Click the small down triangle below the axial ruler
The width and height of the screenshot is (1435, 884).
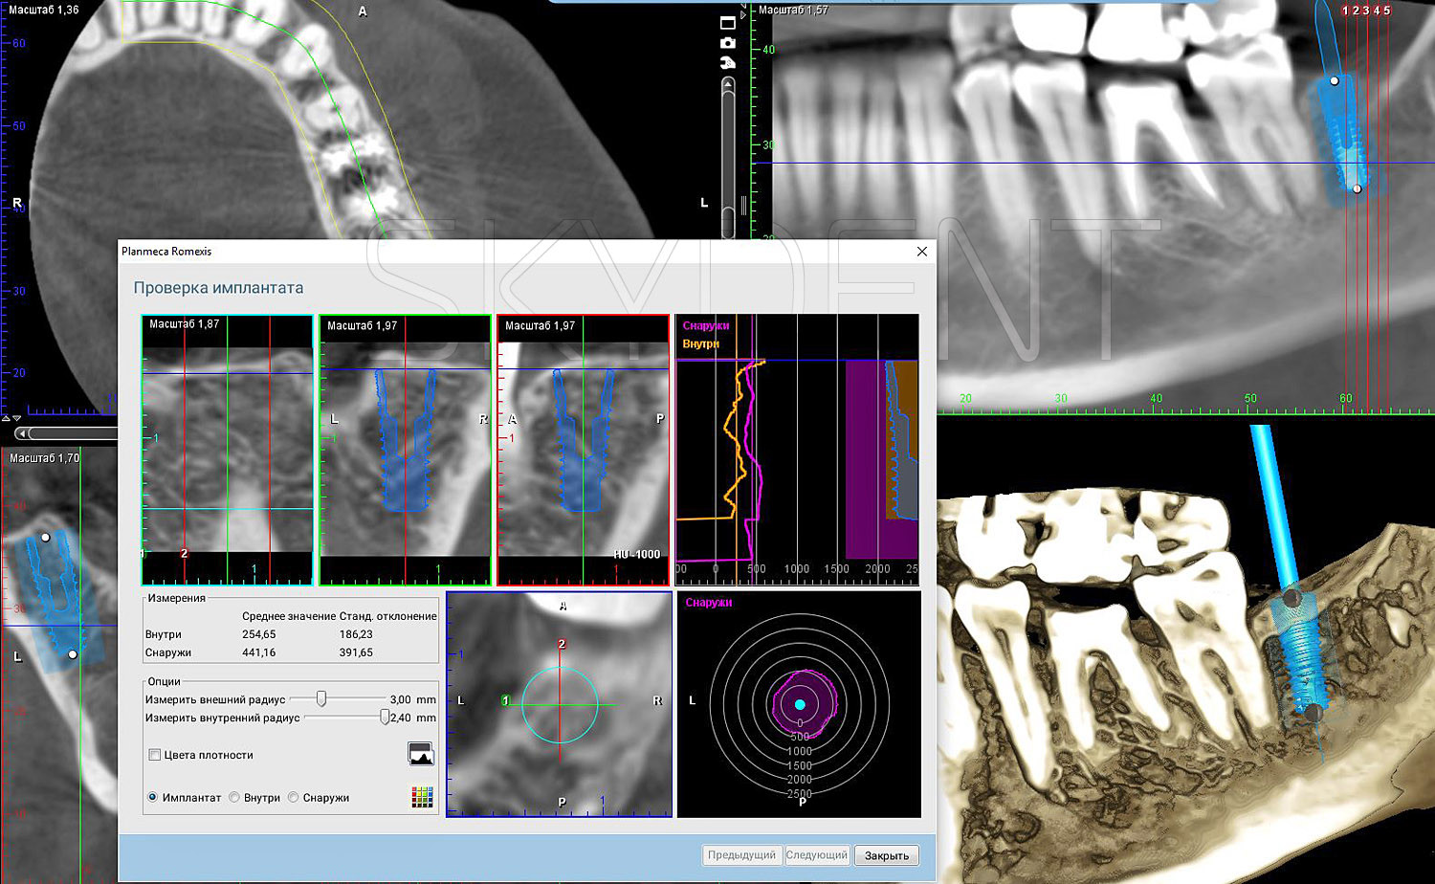pyautogui.click(x=16, y=418)
